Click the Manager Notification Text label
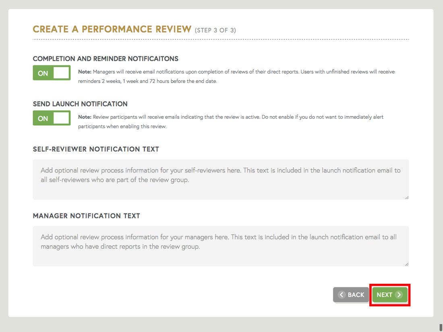The width and height of the screenshot is (443, 332). coord(86,215)
